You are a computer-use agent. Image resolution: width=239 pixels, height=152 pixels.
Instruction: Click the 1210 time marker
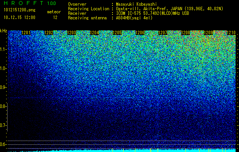[231, 33]
